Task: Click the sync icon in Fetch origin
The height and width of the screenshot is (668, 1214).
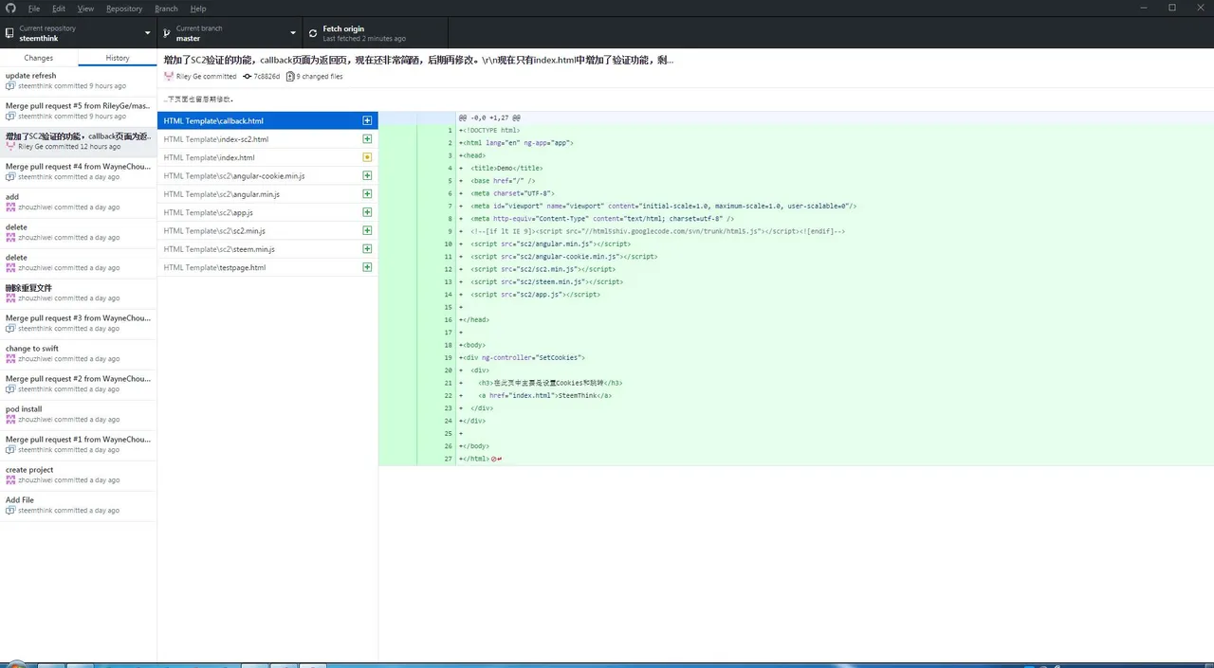Action: click(x=313, y=33)
